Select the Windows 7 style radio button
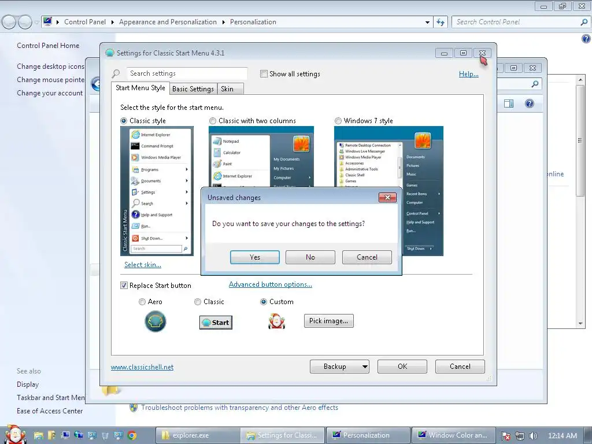 [338, 121]
